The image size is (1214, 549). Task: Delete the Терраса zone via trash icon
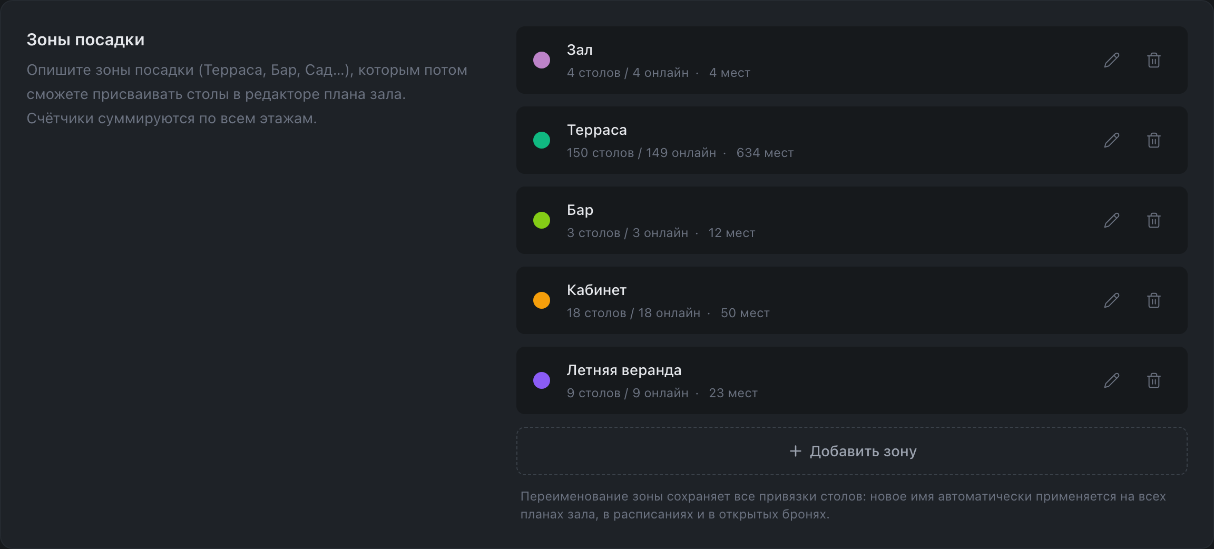1154,140
